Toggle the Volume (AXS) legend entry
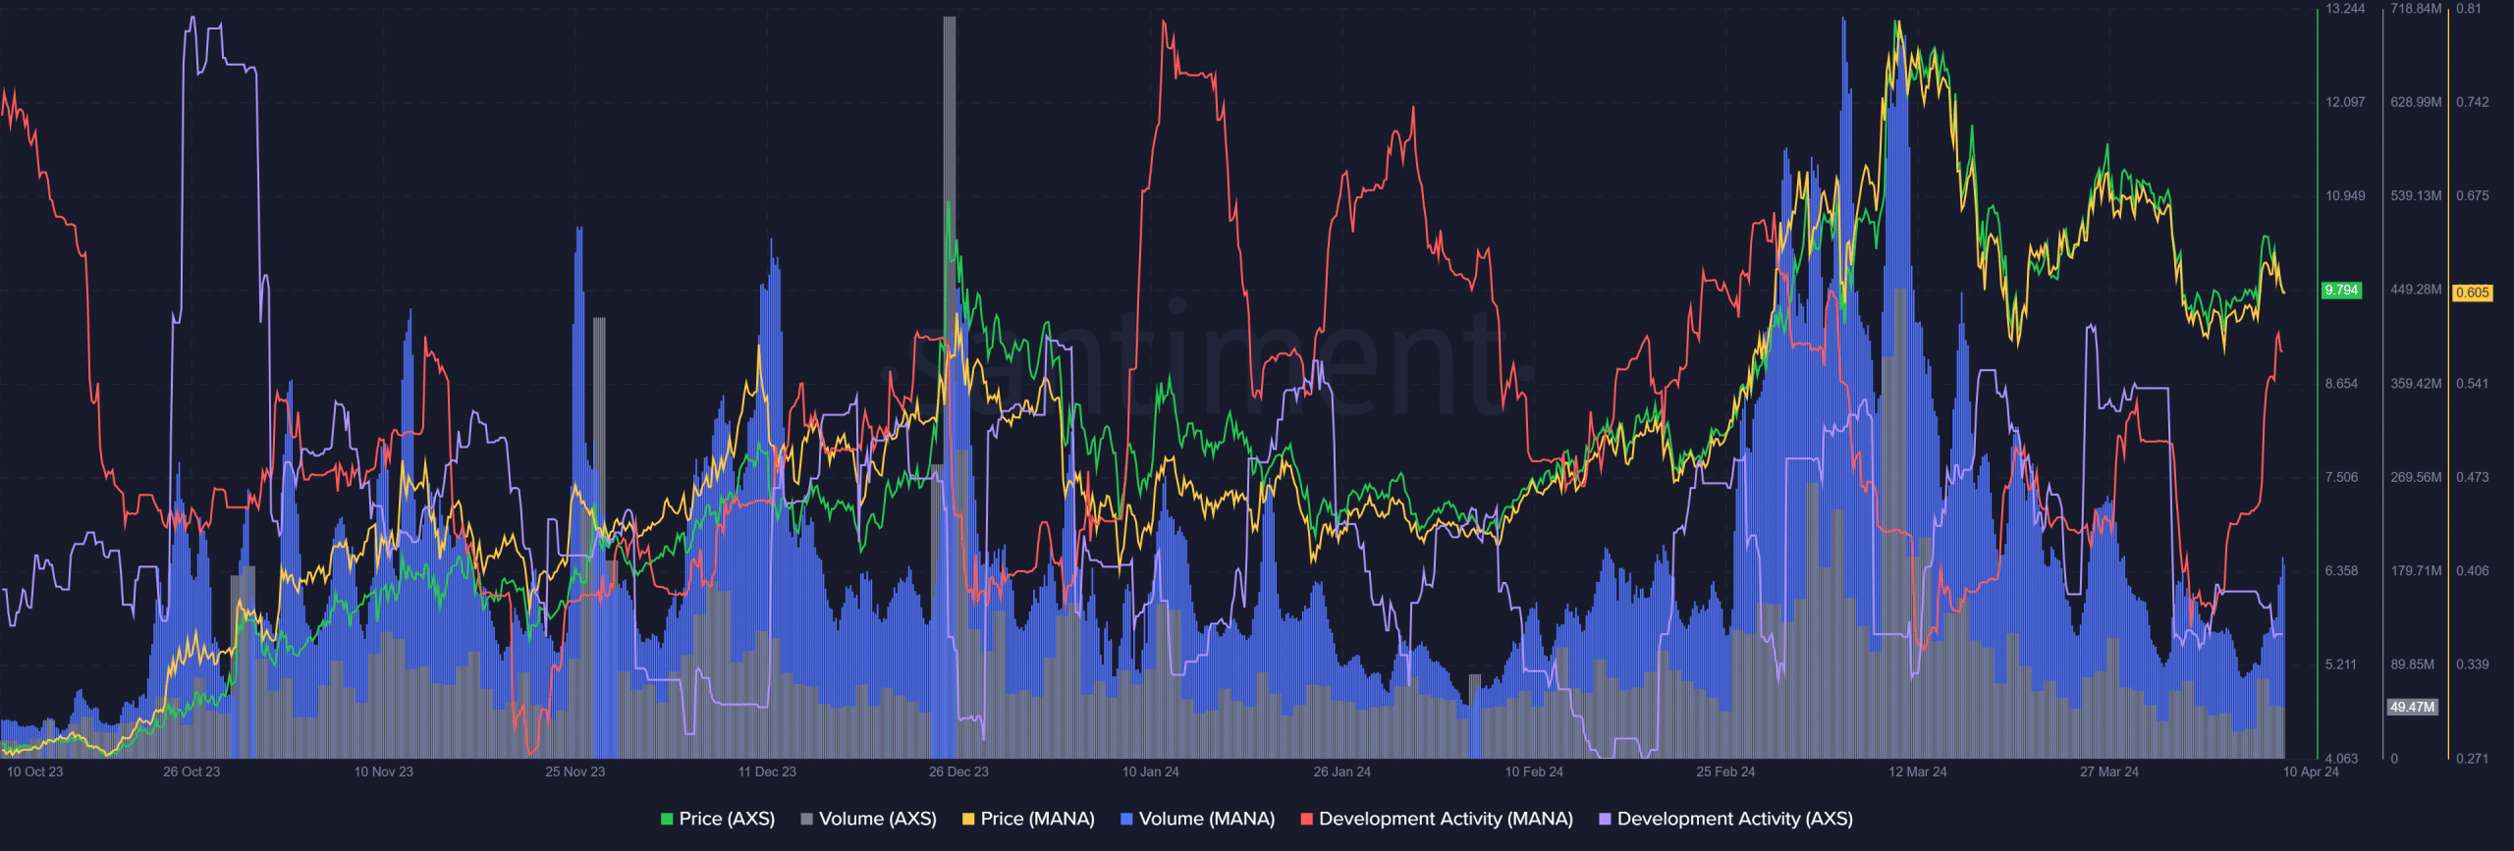 click(868, 819)
